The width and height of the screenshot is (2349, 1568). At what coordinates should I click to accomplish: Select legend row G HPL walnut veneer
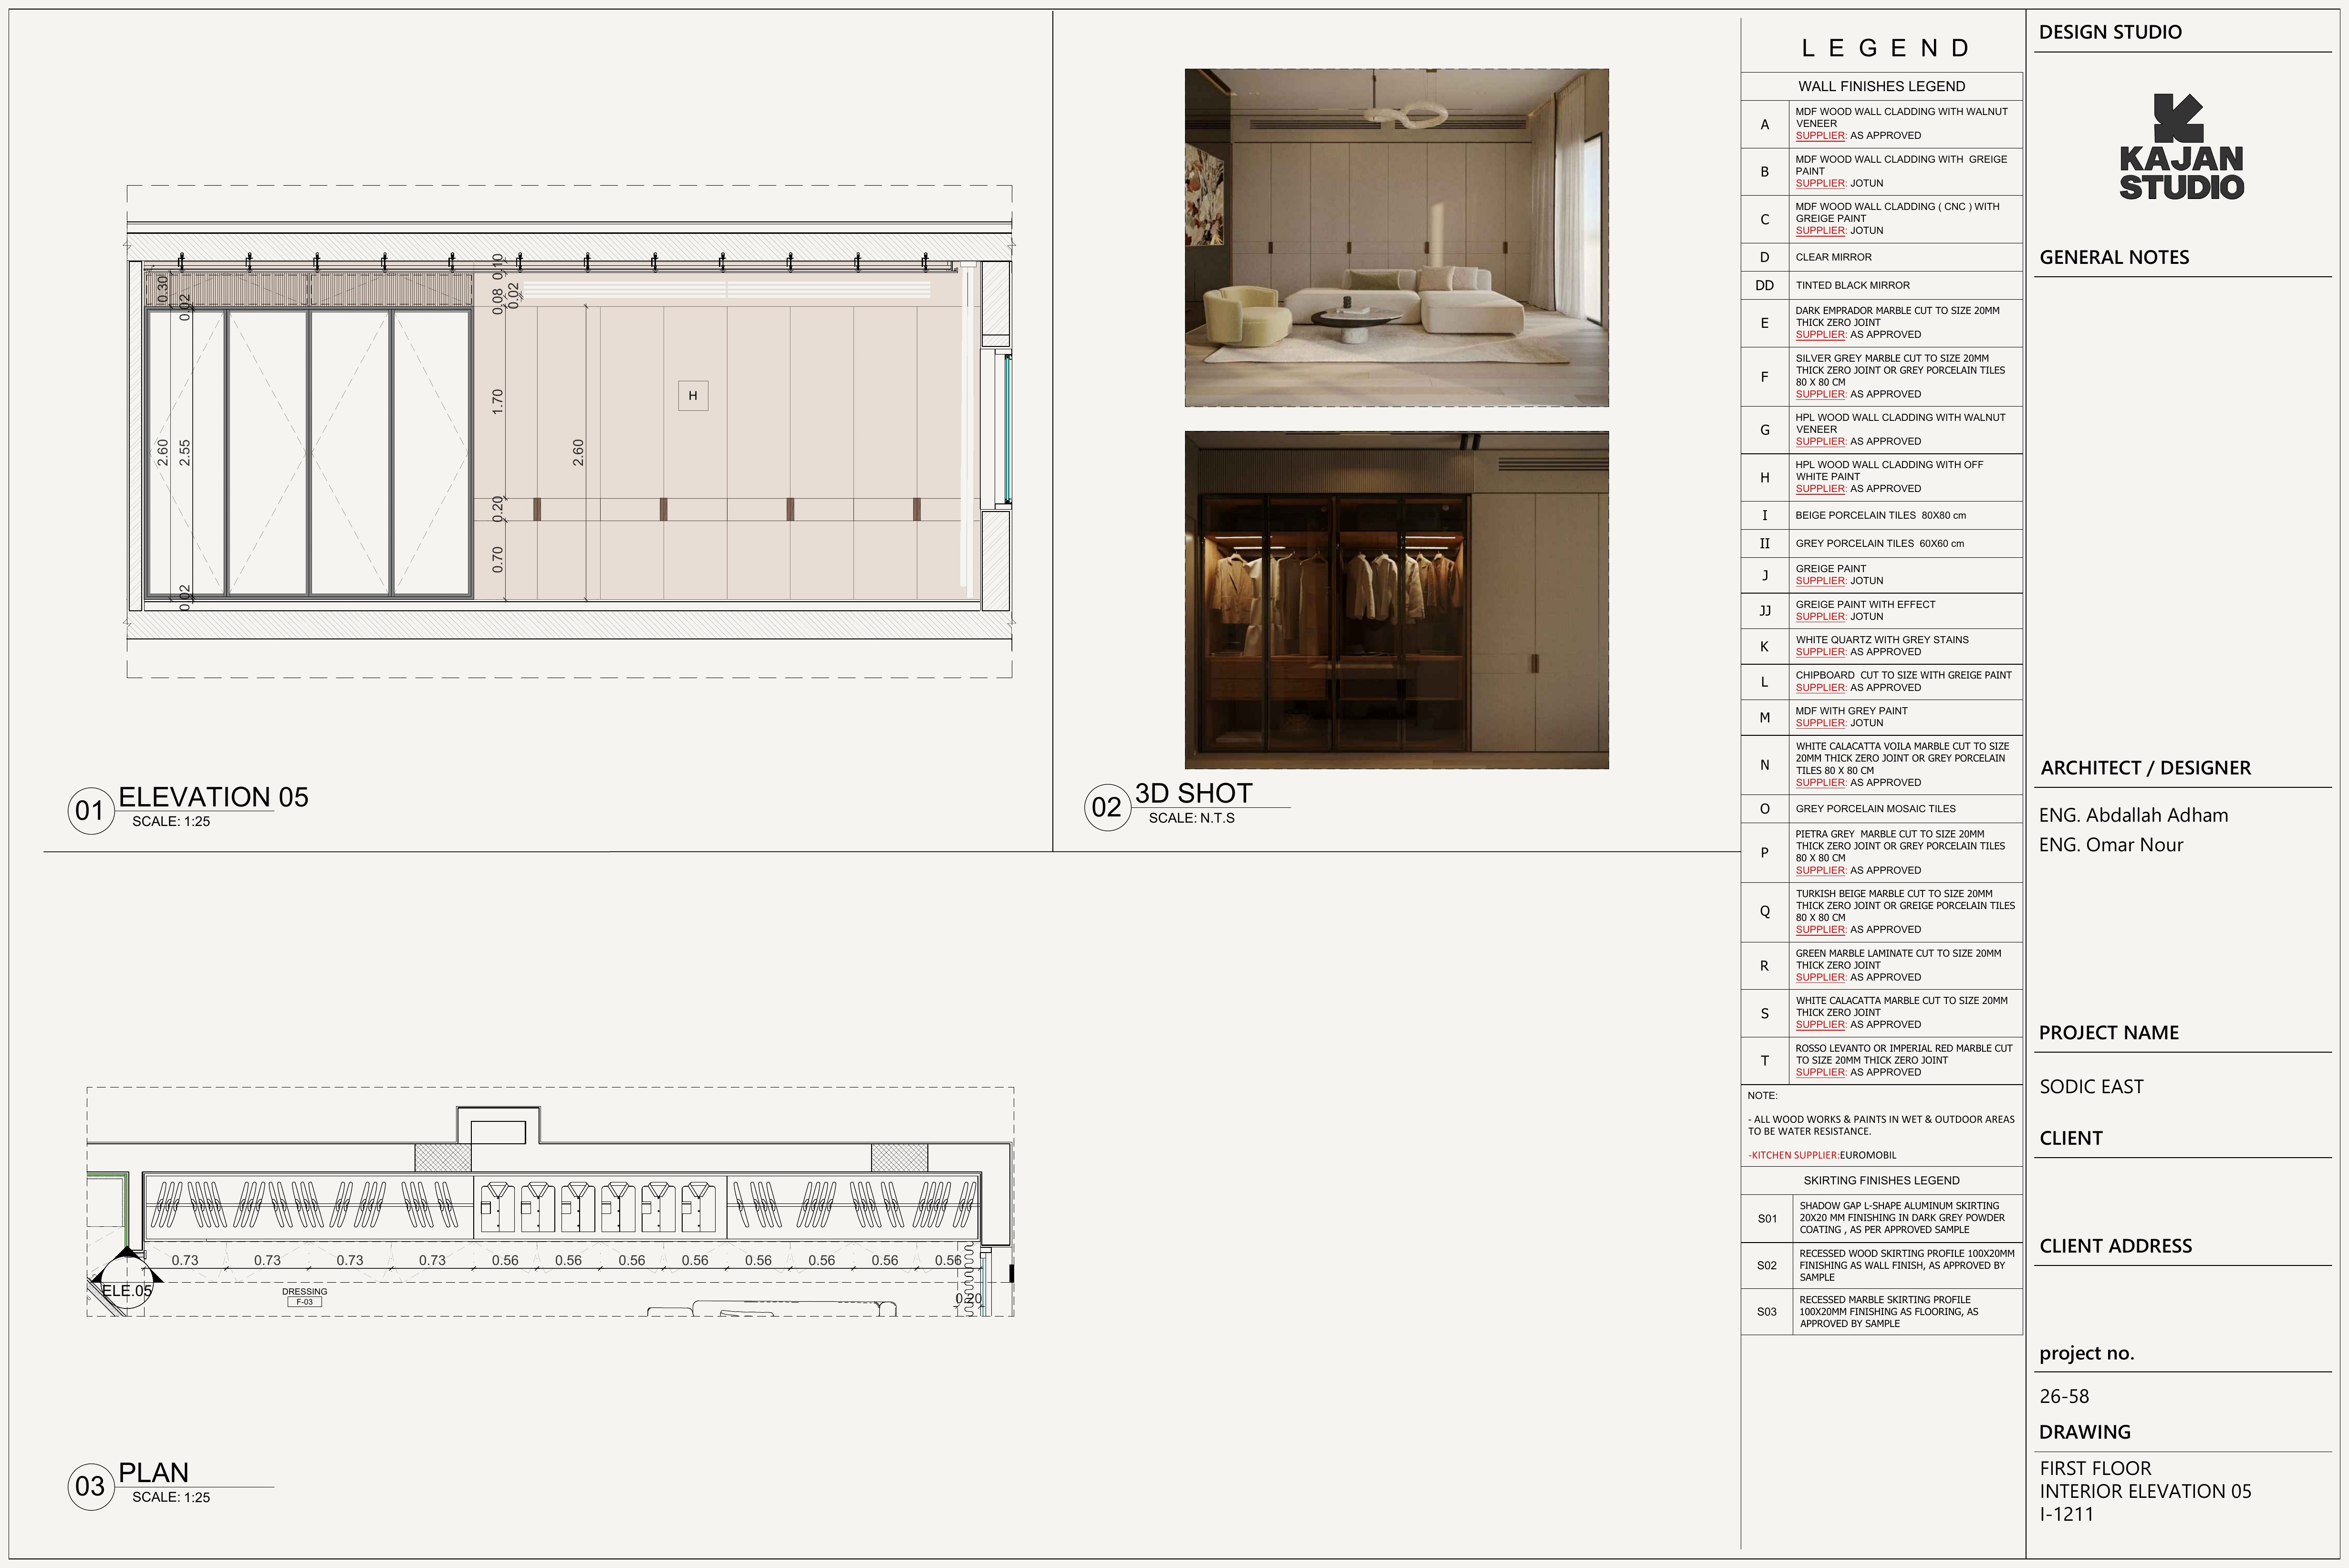click(x=1881, y=430)
